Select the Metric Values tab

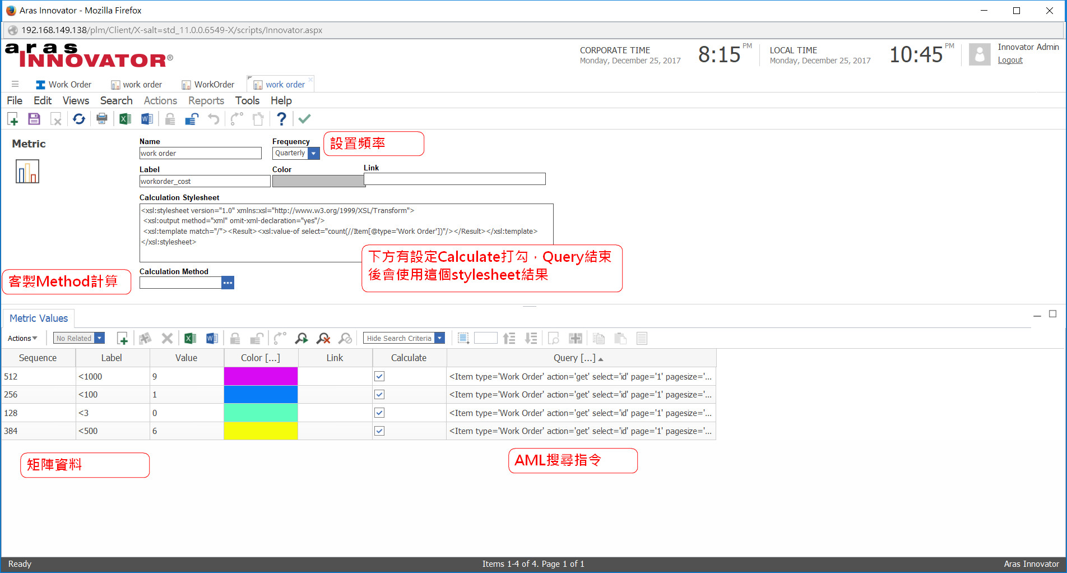(39, 318)
